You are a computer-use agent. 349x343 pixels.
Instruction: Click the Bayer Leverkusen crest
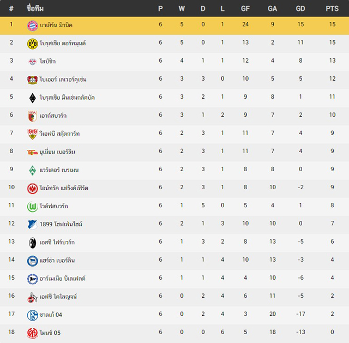tap(33, 80)
